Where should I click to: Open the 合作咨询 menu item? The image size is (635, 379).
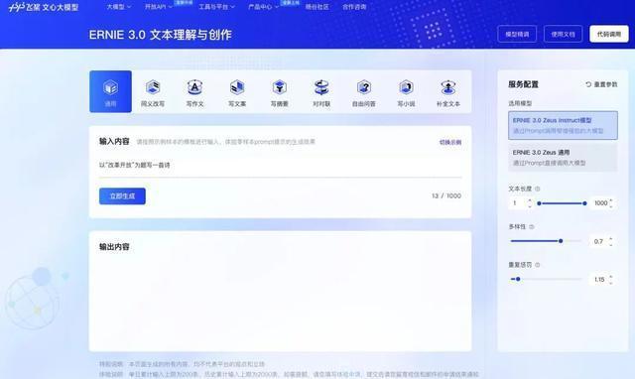coord(354,7)
